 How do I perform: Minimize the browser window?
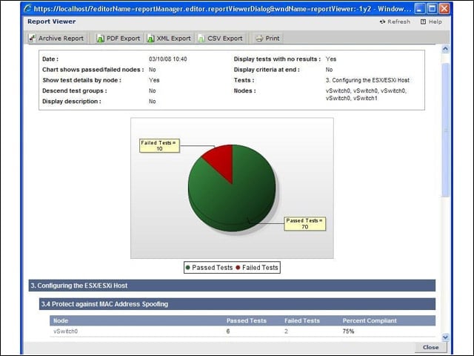[419, 8]
